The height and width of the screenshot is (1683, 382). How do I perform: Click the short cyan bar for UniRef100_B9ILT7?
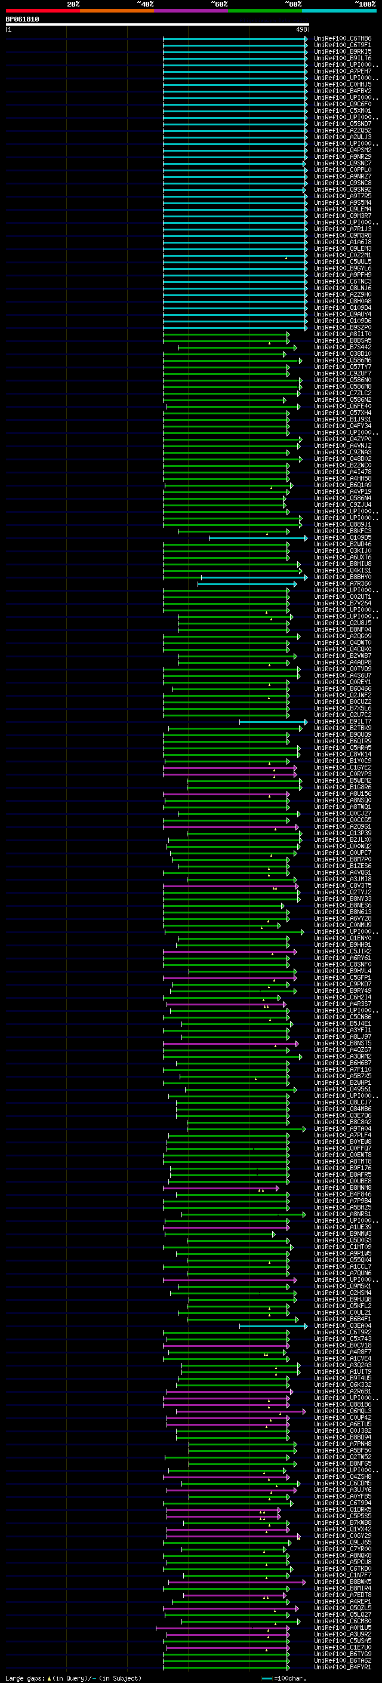tap(273, 722)
